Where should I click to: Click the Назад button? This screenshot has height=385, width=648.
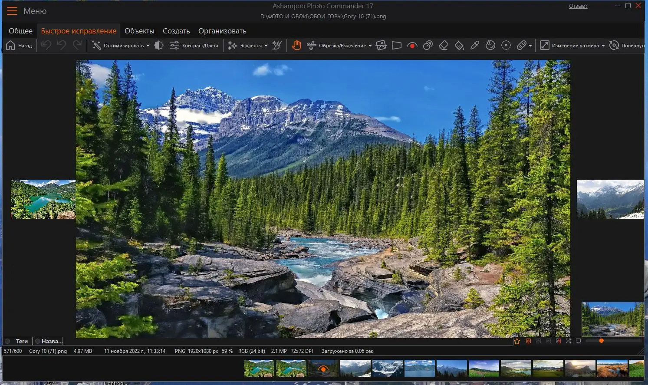(x=19, y=45)
